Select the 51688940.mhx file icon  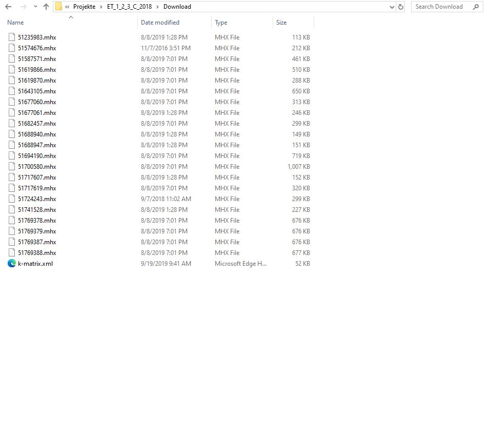click(x=12, y=134)
